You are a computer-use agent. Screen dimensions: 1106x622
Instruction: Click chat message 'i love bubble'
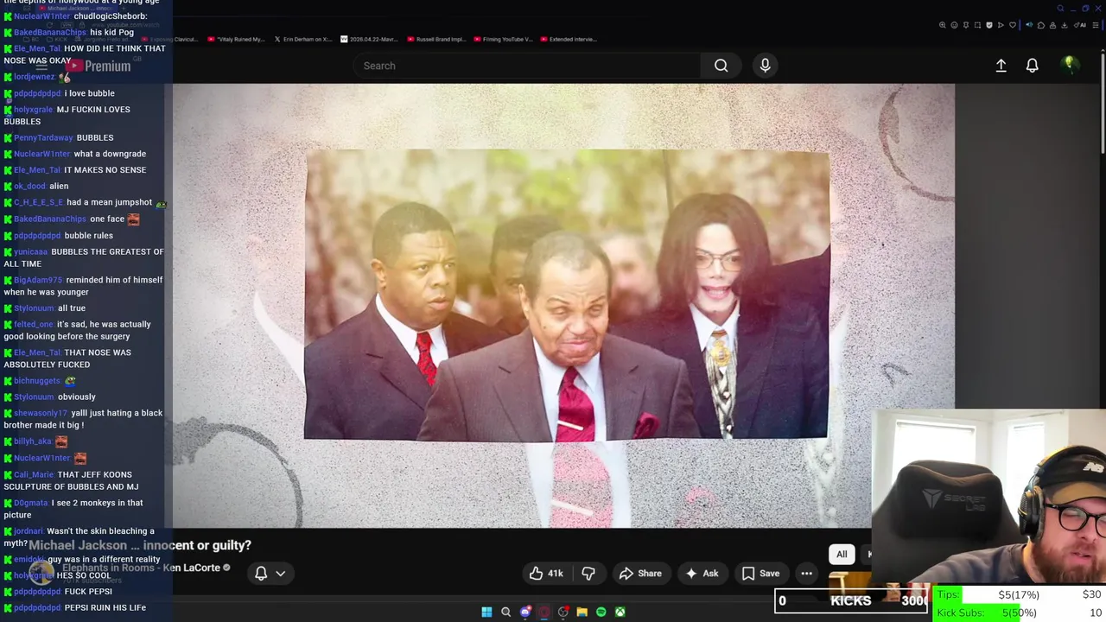[89, 93]
